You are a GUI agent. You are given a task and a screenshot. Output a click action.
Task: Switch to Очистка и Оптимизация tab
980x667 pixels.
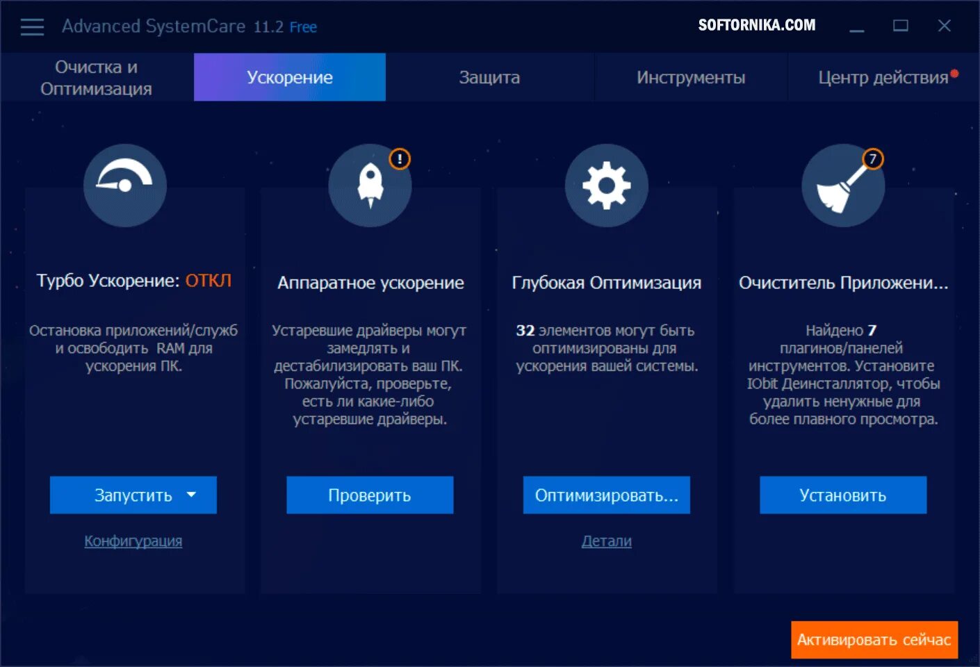point(97,77)
